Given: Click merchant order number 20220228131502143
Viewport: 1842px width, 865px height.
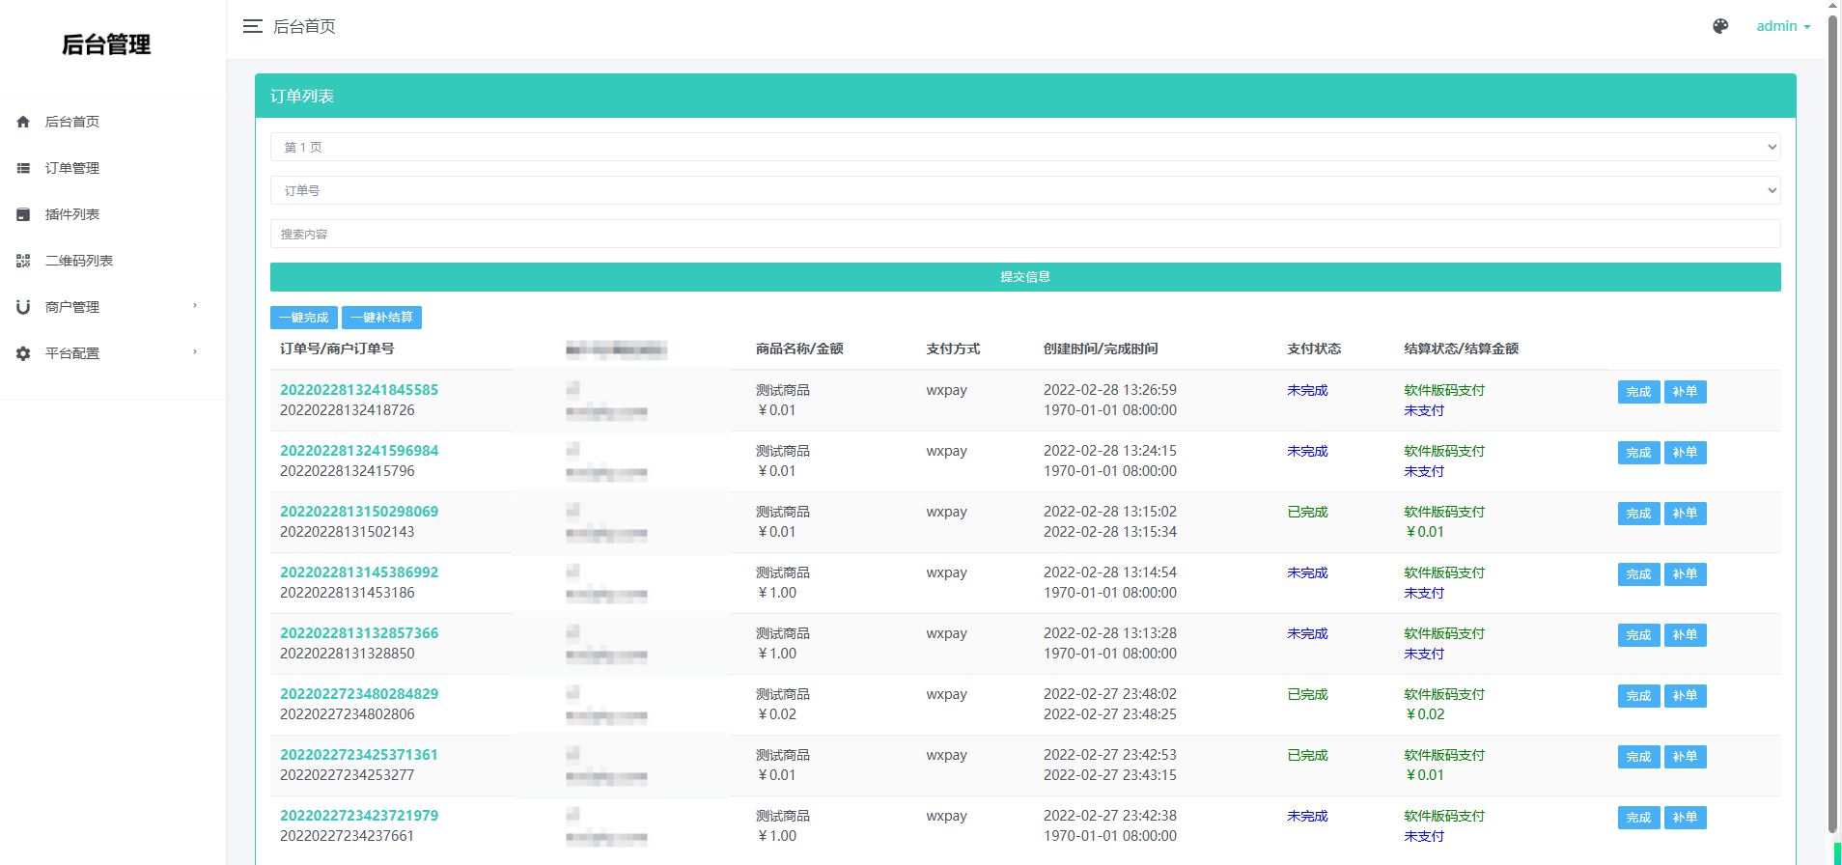Looking at the screenshot, I should (x=348, y=532).
